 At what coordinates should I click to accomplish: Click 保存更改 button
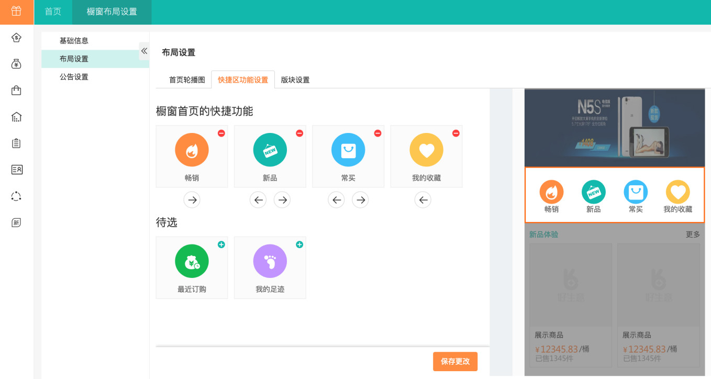tap(455, 361)
